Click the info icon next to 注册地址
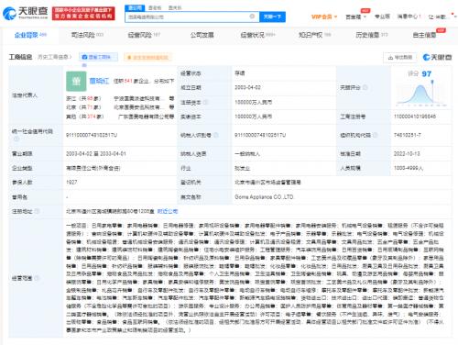458x345 pixels. click(x=37, y=211)
